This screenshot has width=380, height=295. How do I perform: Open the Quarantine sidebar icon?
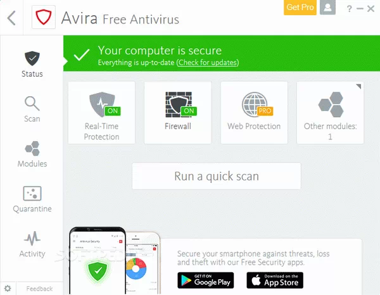32,193
